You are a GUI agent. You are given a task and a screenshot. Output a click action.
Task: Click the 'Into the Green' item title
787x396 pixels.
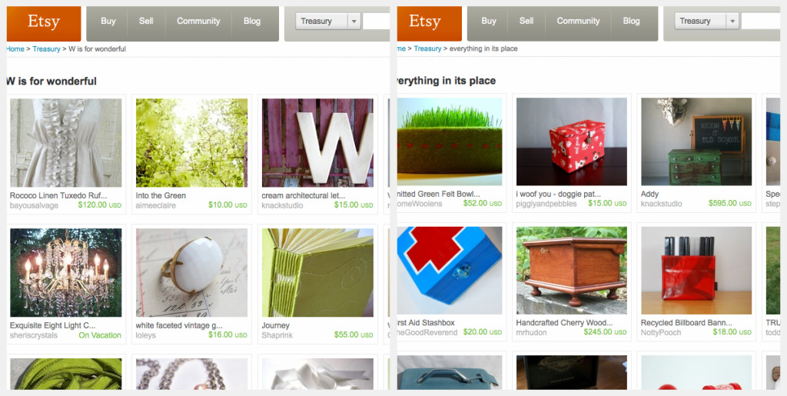[x=161, y=196]
